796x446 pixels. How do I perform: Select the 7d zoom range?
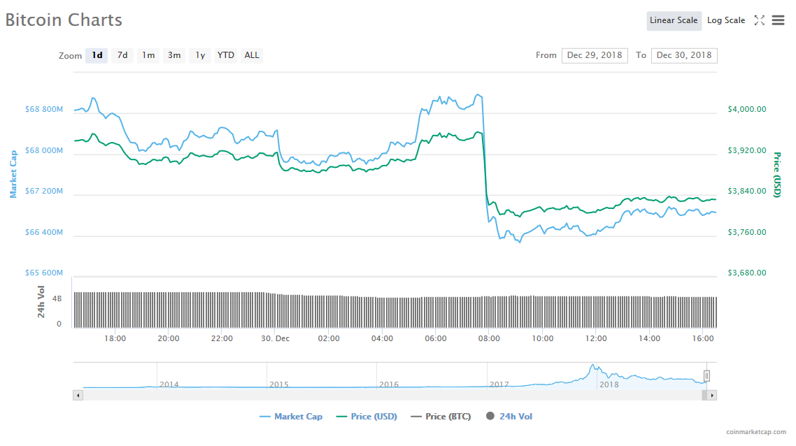[x=122, y=55]
